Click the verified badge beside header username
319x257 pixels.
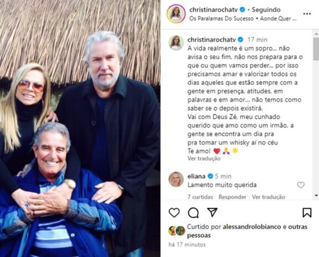tap(243, 9)
